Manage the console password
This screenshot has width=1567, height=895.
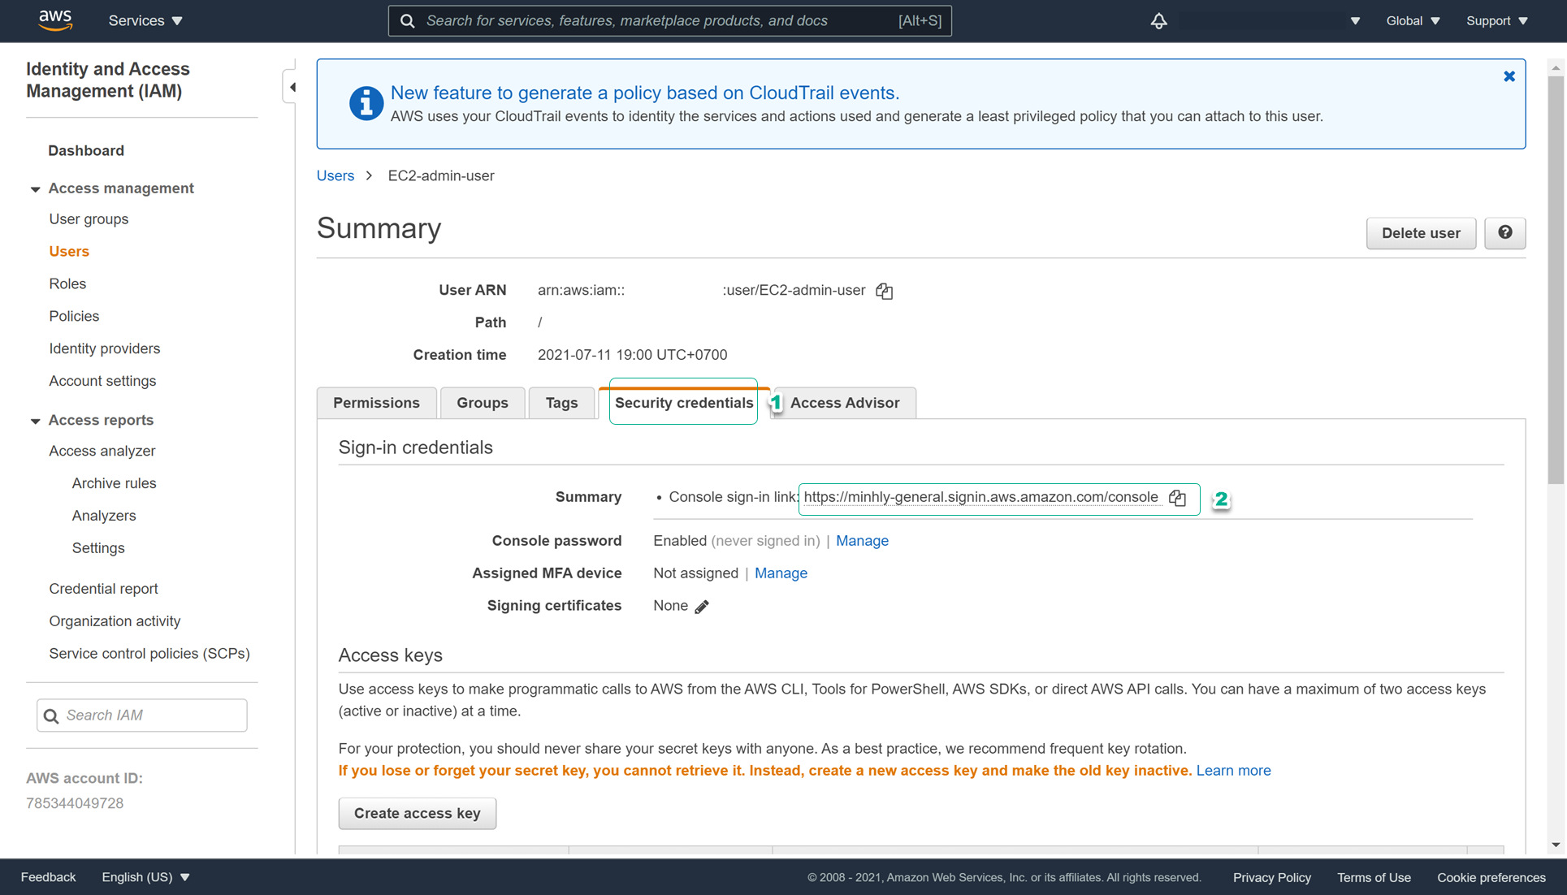pyautogui.click(x=862, y=541)
